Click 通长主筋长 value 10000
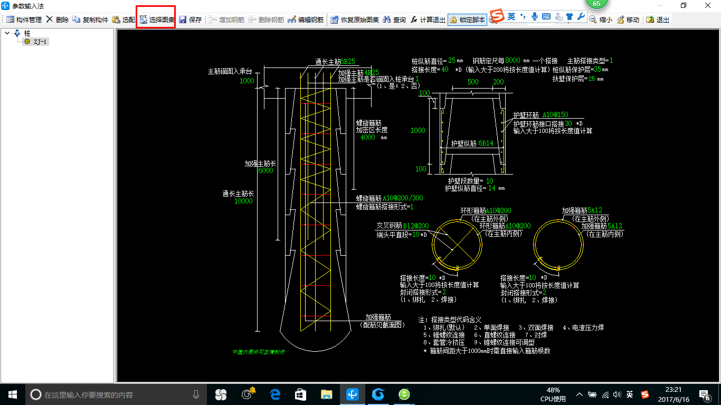The height and width of the screenshot is (405, 721). click(x=243, y=201)
